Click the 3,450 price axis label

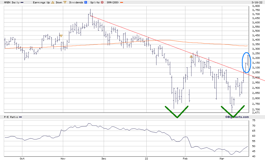coord(256,35)
